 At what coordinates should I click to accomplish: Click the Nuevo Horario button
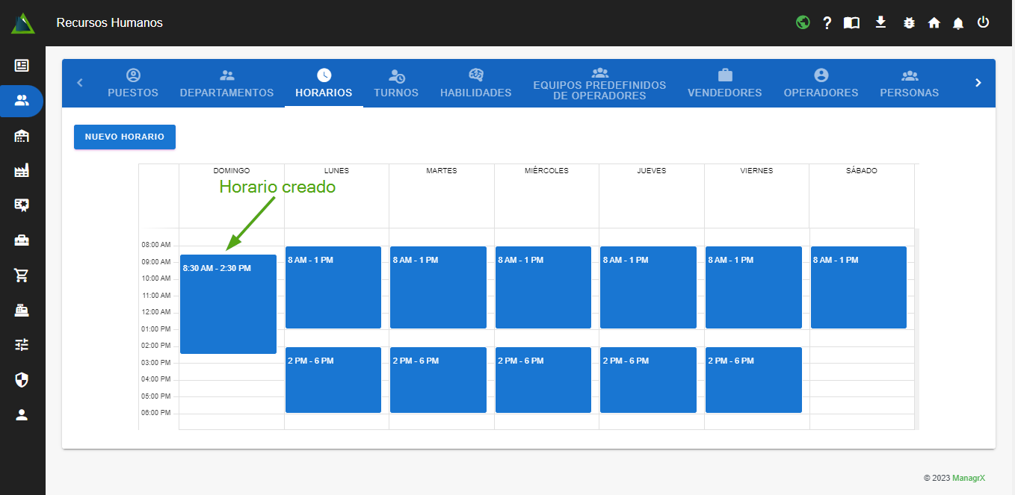(x=125, y=137)
